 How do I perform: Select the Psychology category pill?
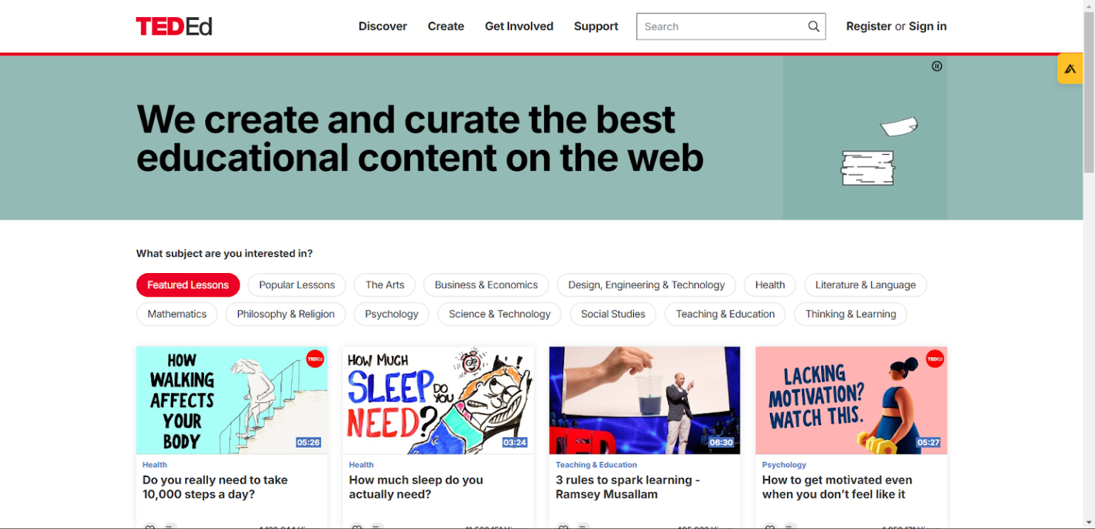(x=391, y=314)
